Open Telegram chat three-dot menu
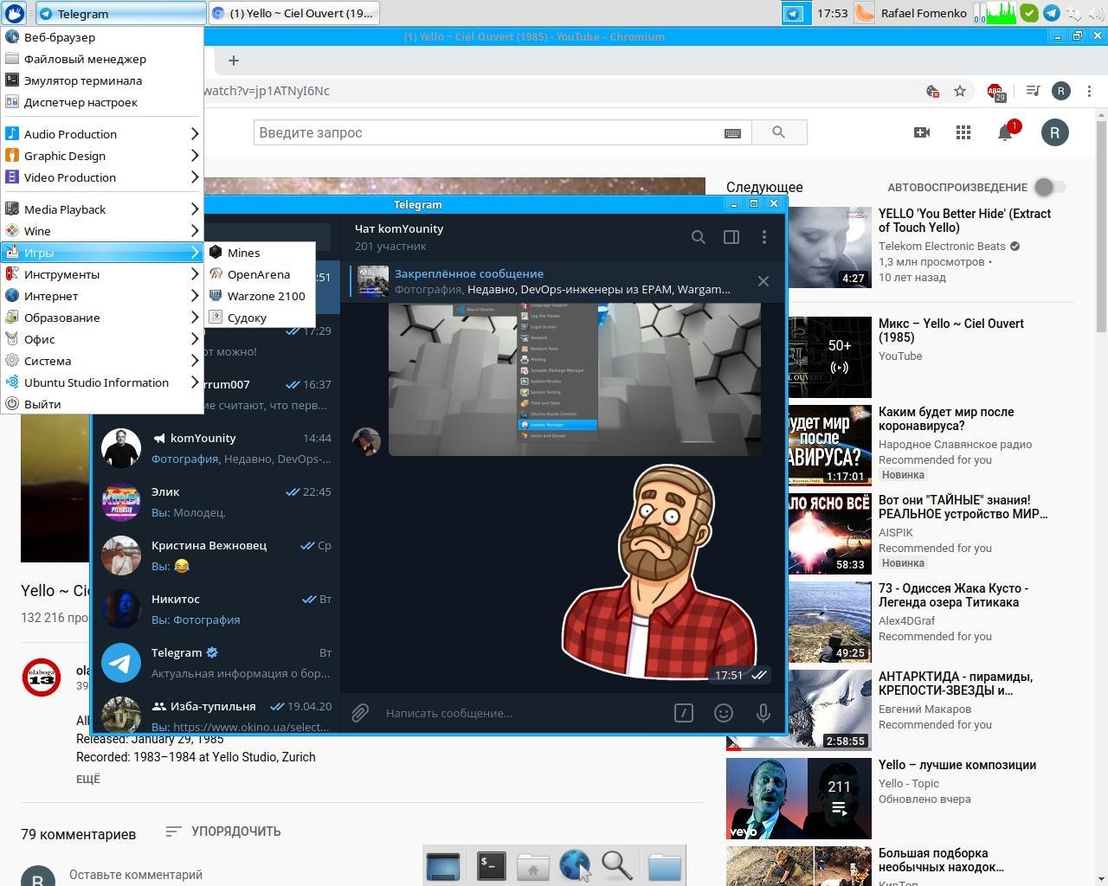This screenshot has height=886, width=1108. point(763,237)
